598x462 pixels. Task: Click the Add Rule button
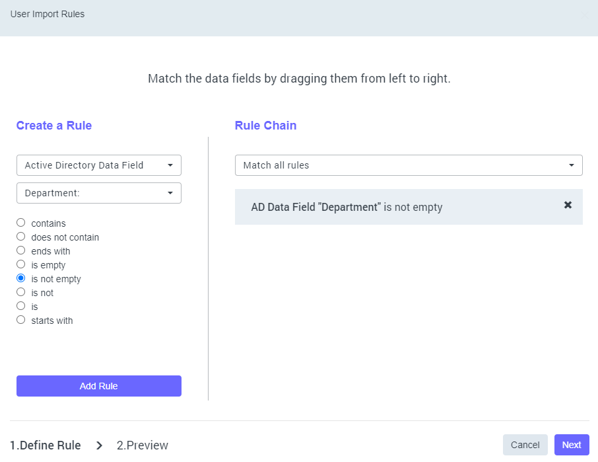point(99,386)
